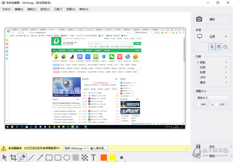
Task: Select the arrow pointer tool
Action: 5,157
